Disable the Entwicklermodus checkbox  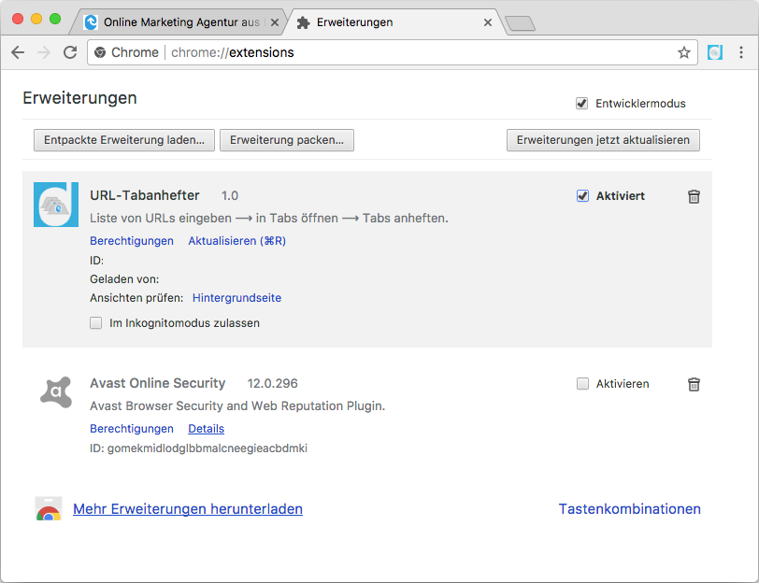click(581, 103)
